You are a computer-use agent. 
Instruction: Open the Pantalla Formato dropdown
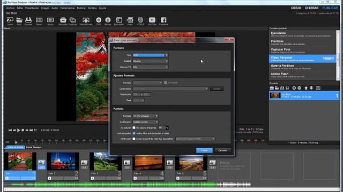coord(145,116)
